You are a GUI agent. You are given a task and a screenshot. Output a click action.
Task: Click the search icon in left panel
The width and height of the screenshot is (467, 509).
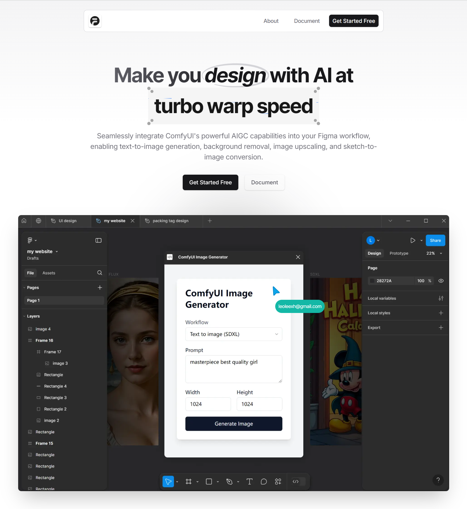[100, 273]
